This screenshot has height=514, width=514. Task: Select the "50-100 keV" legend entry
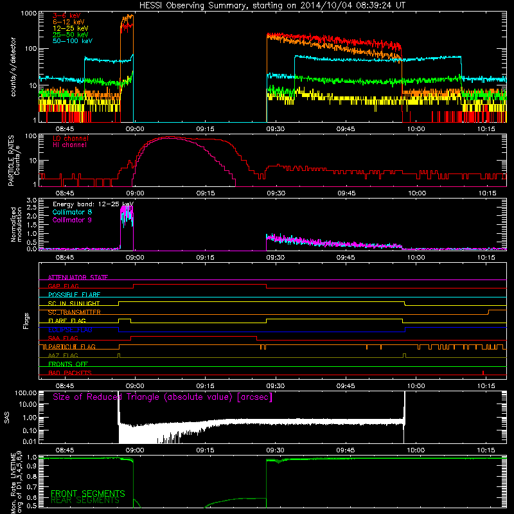coord(73,41)
